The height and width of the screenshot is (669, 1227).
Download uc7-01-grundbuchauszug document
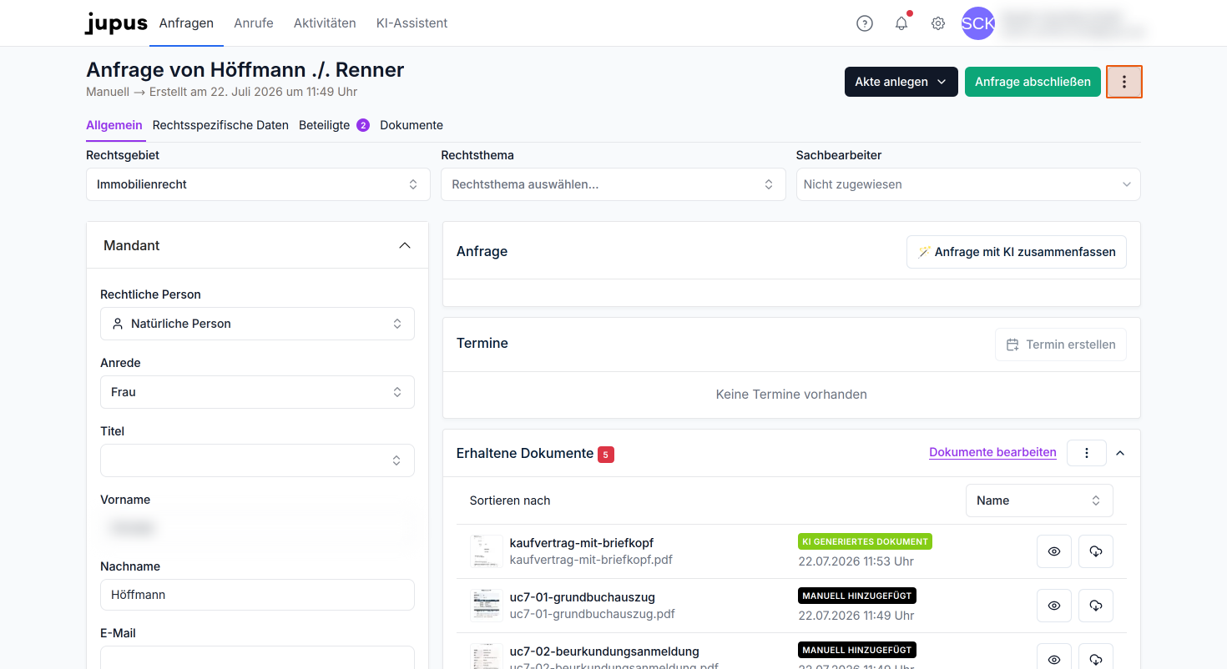tap(1096, 606)
